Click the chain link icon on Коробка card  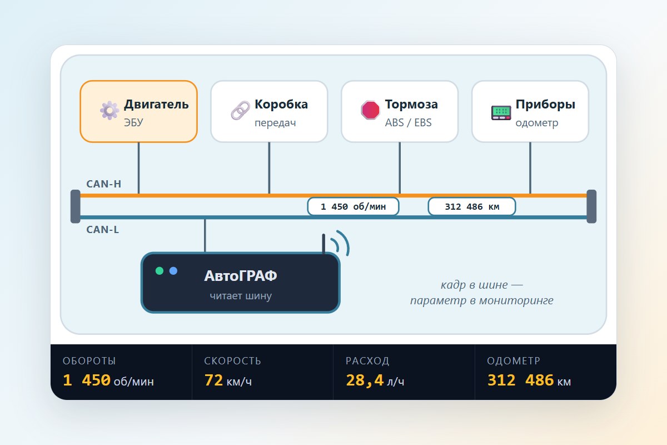tap(240, 111)
